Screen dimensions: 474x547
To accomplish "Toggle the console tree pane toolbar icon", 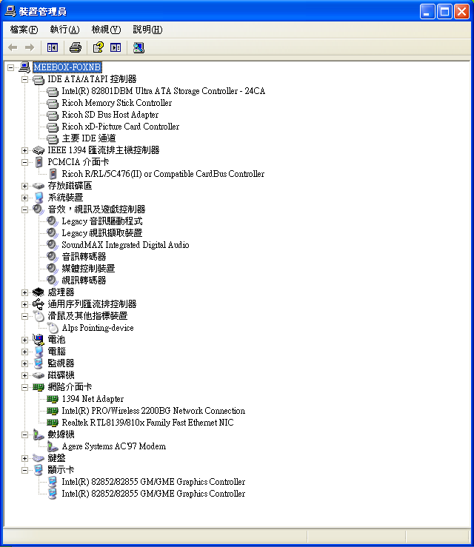I will coord(53,47).
